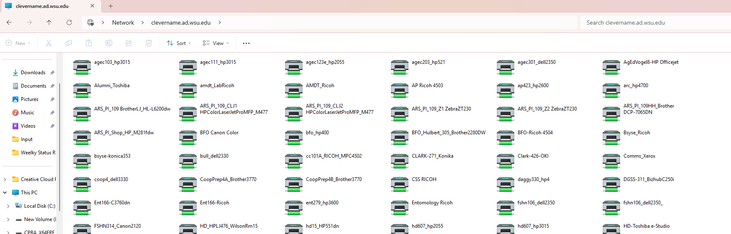Click the See more ellipsis button
731x234 pixels.
[246, 43]
